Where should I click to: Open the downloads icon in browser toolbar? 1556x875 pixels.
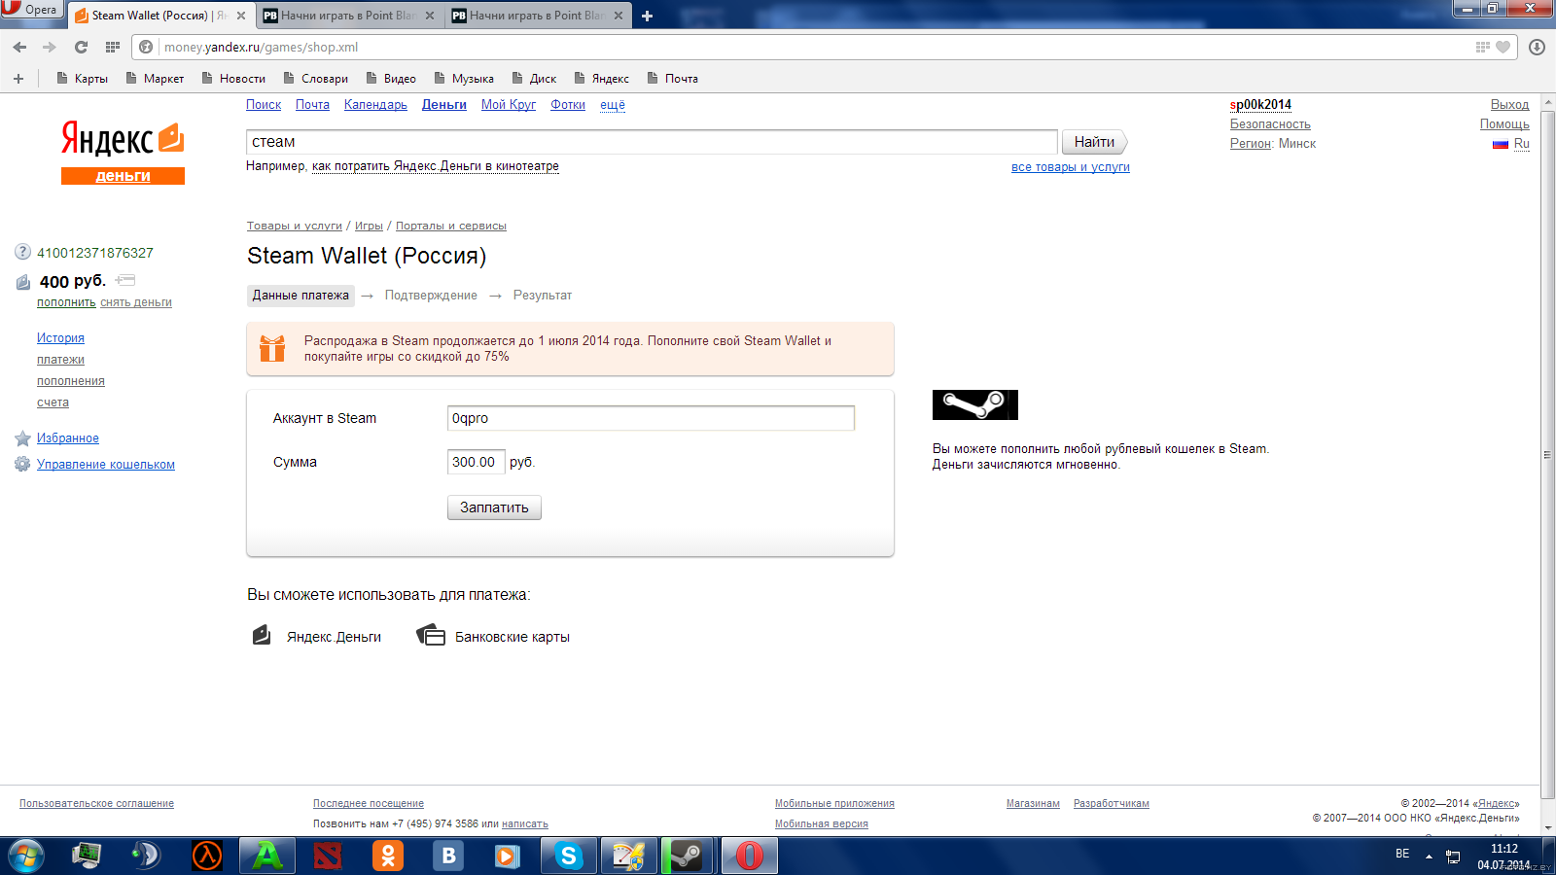click(1538, 47)
